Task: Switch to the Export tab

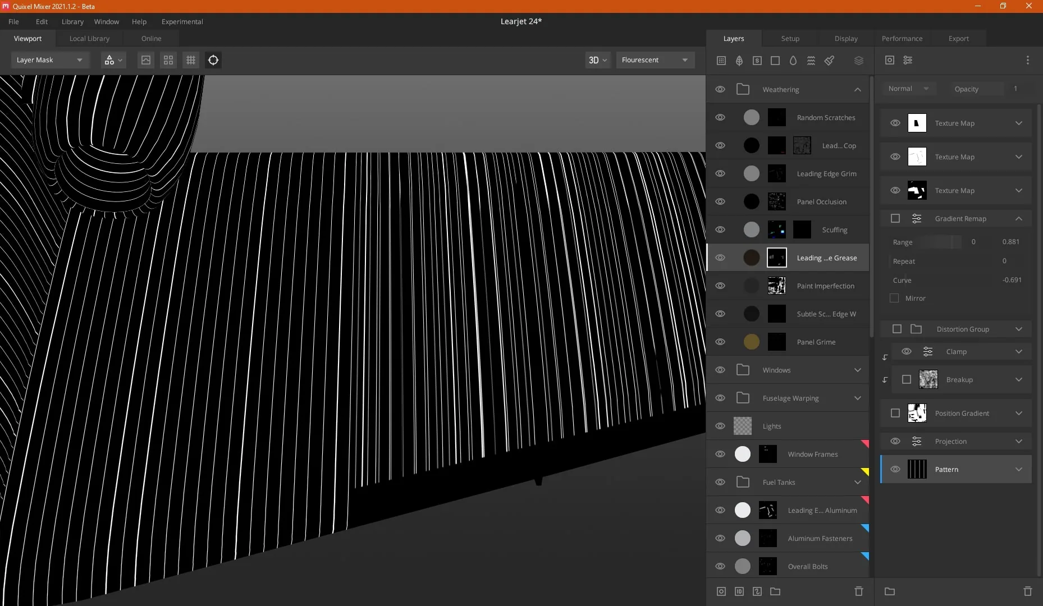Action: click(958, 38)
